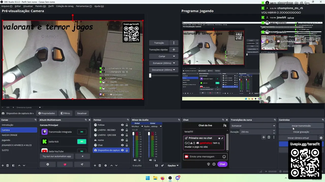Open the Painéis menu
325x182 pixels.
click(x=41, y=6)
